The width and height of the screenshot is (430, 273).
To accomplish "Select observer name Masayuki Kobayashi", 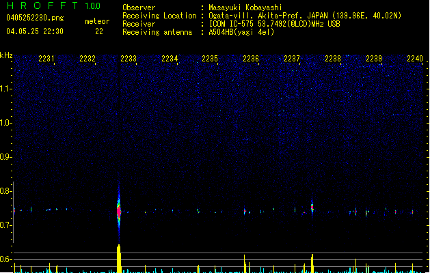I will [245, 8].
